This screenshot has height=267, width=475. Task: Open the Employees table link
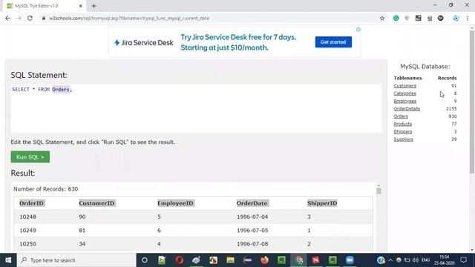tap(404, 101)
